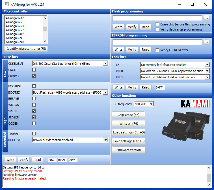Viewport: 214px width, 190px height.
Task: Click the microcontroller list scrollbar thumb
Action: pyautogui.click(x=45, y=29)
